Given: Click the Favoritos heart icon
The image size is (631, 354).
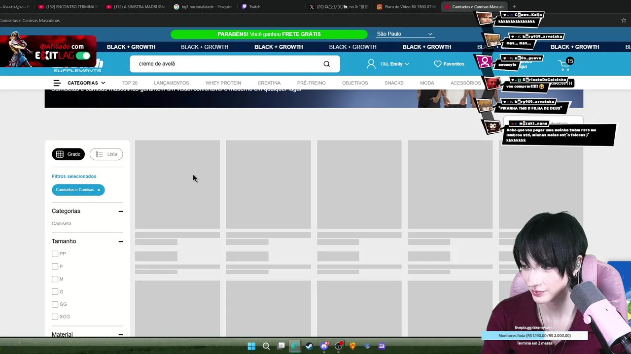Looking at the screenshot, I should [x=437, y=64].
